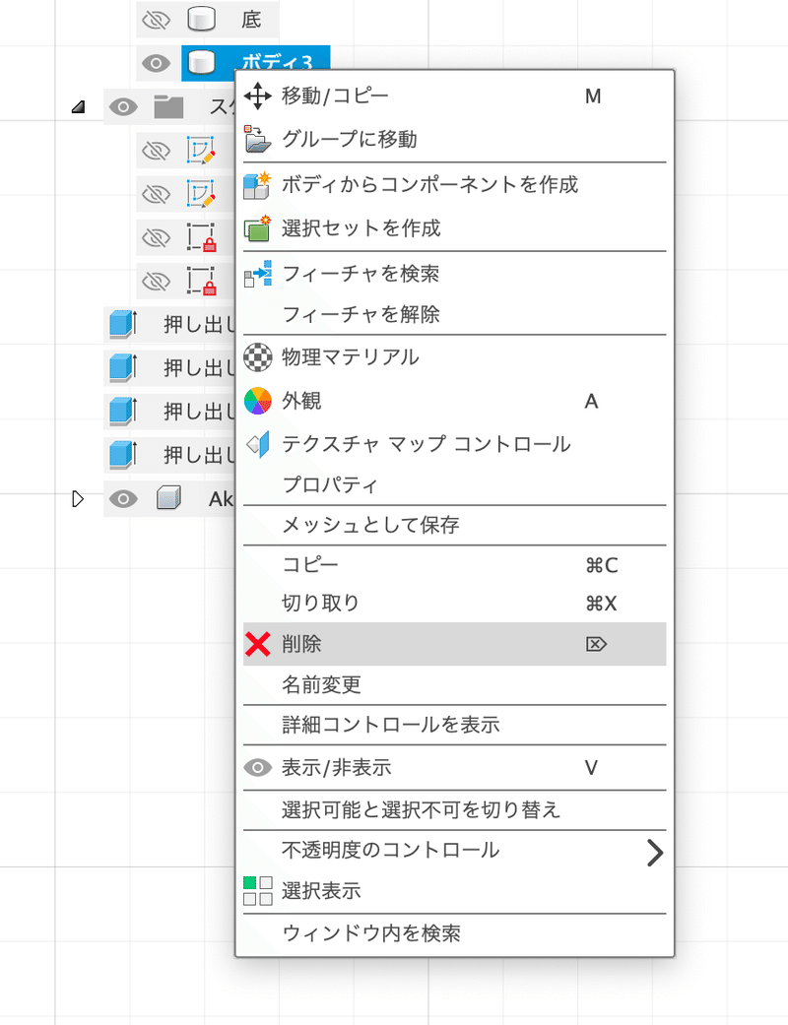Screen dimensions: 788x1025
Task: Choose 名前変更 from the context menu
Action: click(321, 684)
